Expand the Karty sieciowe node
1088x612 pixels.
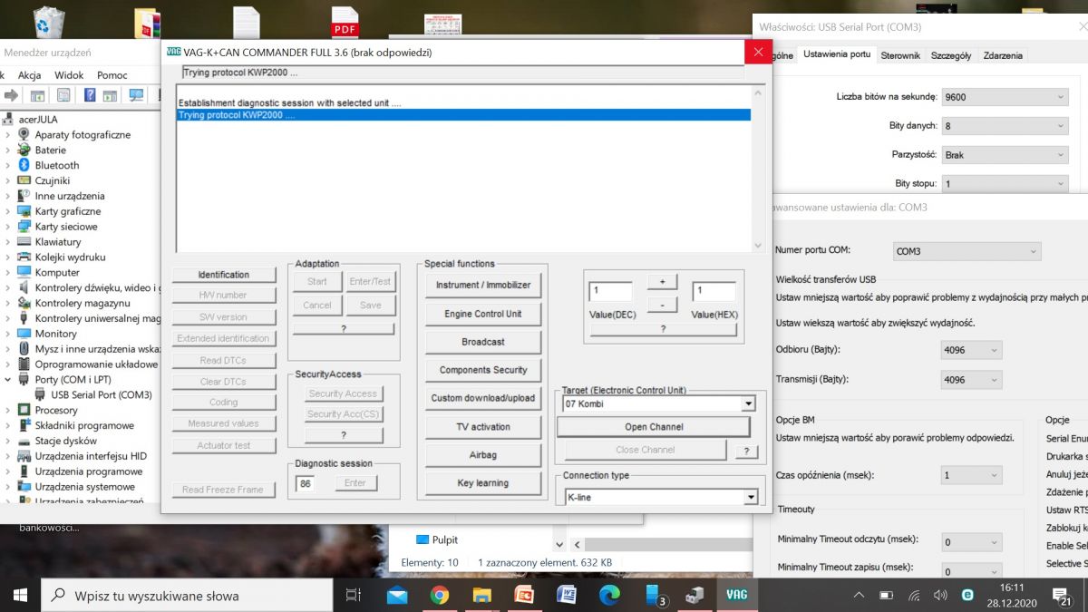pos(9,227)
